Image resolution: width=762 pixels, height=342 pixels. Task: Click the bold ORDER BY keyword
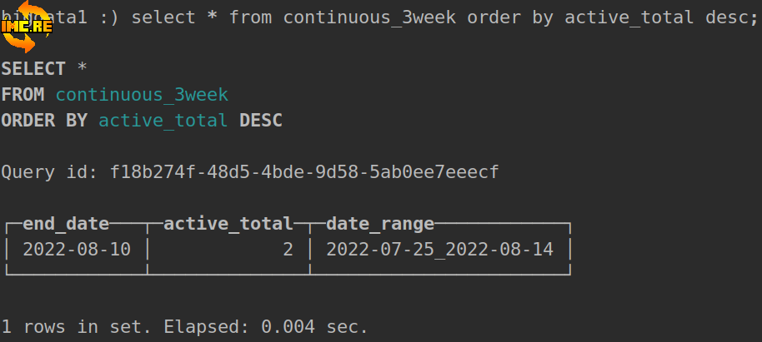point(44,121)
